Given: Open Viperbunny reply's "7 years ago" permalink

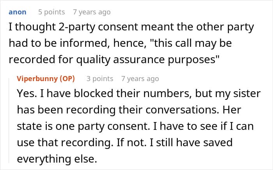Looking at the screenshot, I should coord(140,79).
